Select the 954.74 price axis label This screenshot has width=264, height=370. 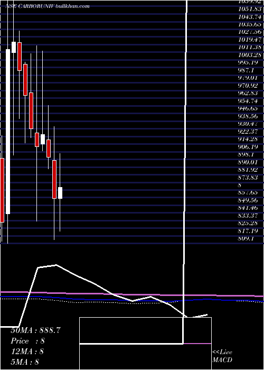pos(248,101)
